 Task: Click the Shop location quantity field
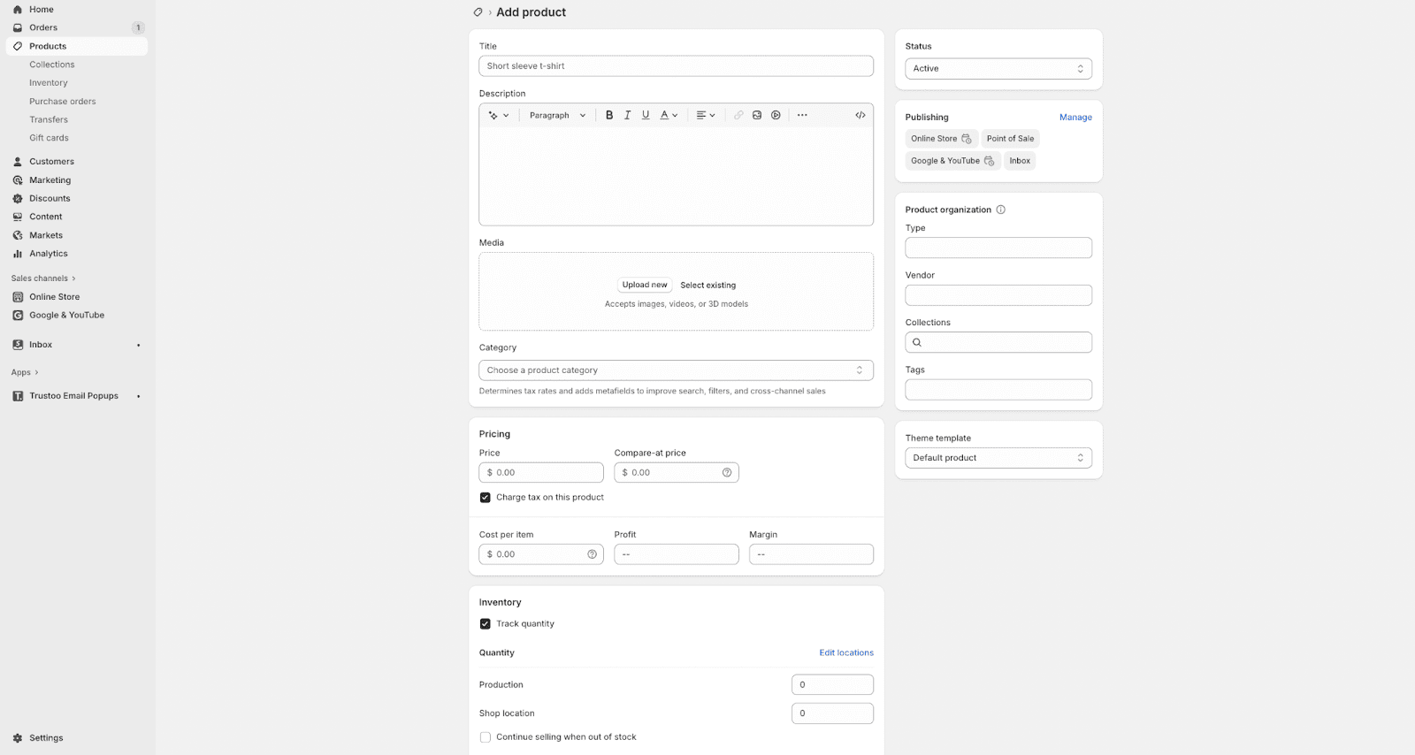[x=832, y=713]
